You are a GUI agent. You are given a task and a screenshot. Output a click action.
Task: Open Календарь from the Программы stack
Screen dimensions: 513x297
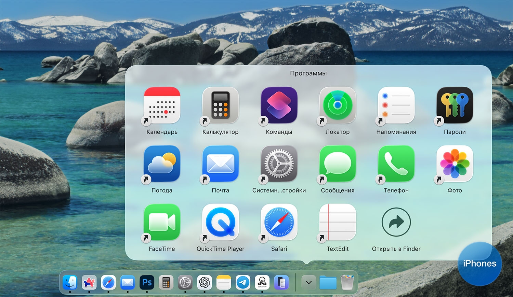[x=162, y=105]
